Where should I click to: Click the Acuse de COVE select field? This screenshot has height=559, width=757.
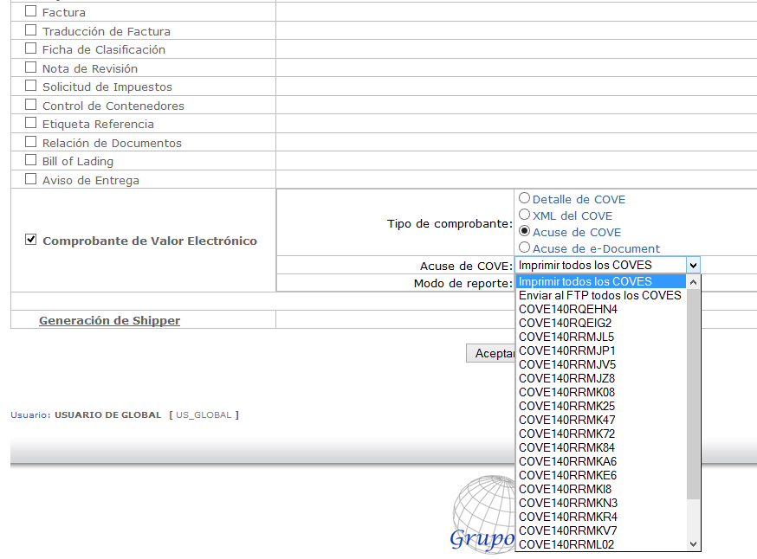607,265
